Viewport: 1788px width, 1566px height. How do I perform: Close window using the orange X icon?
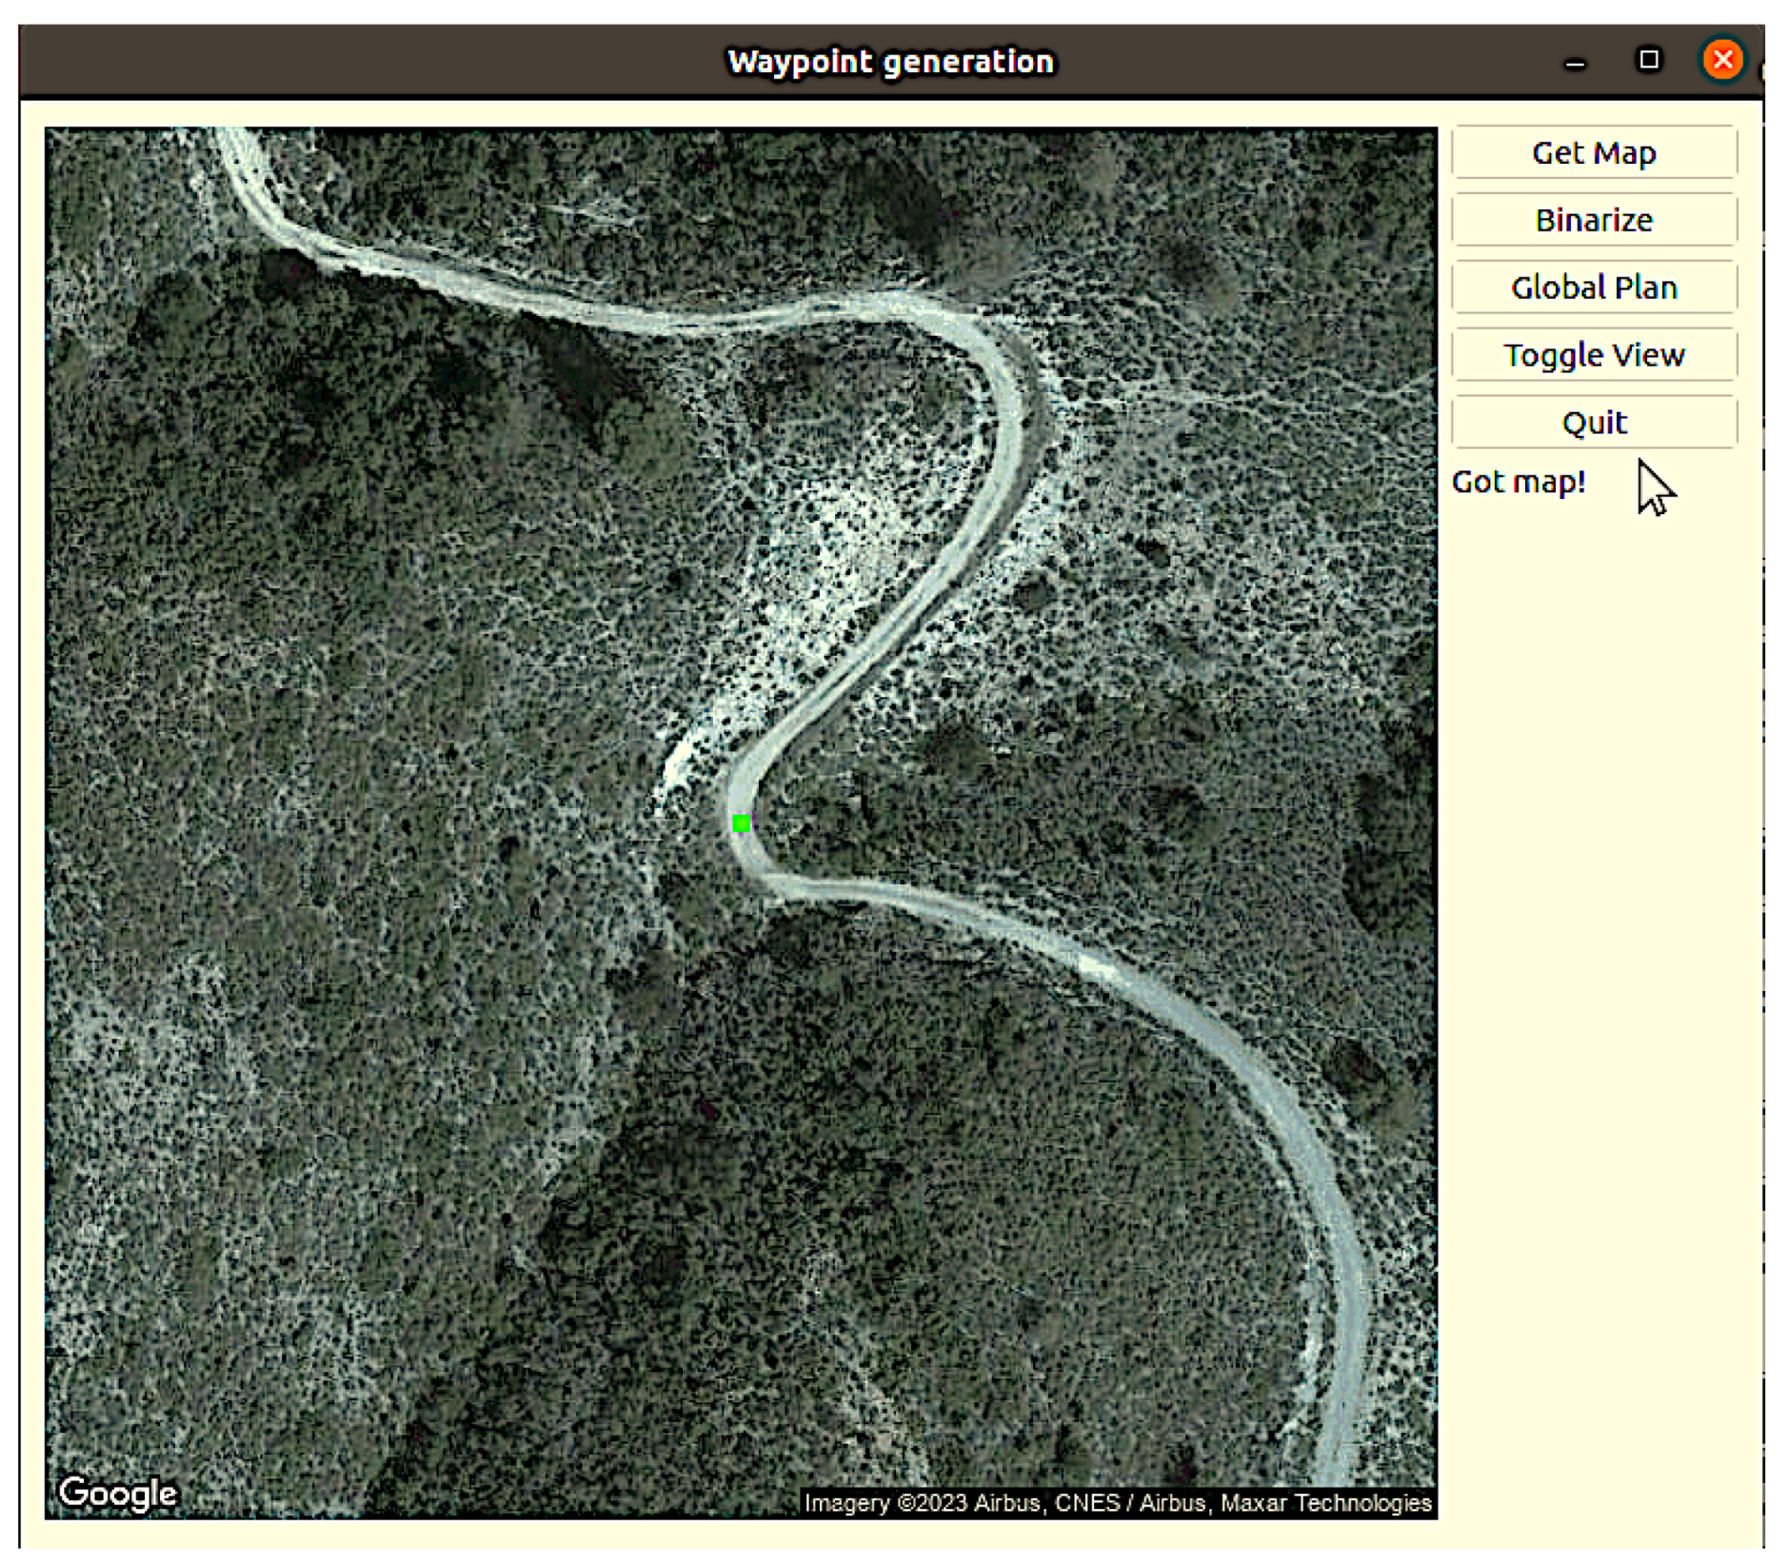click(1720, 60)
